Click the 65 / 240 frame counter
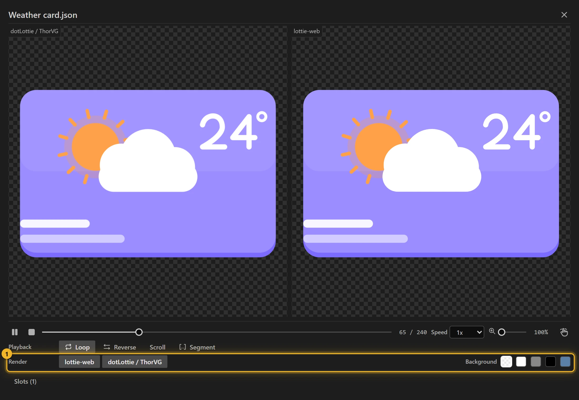This screenshot has width=579, height=400. click(x=413, y=332)
